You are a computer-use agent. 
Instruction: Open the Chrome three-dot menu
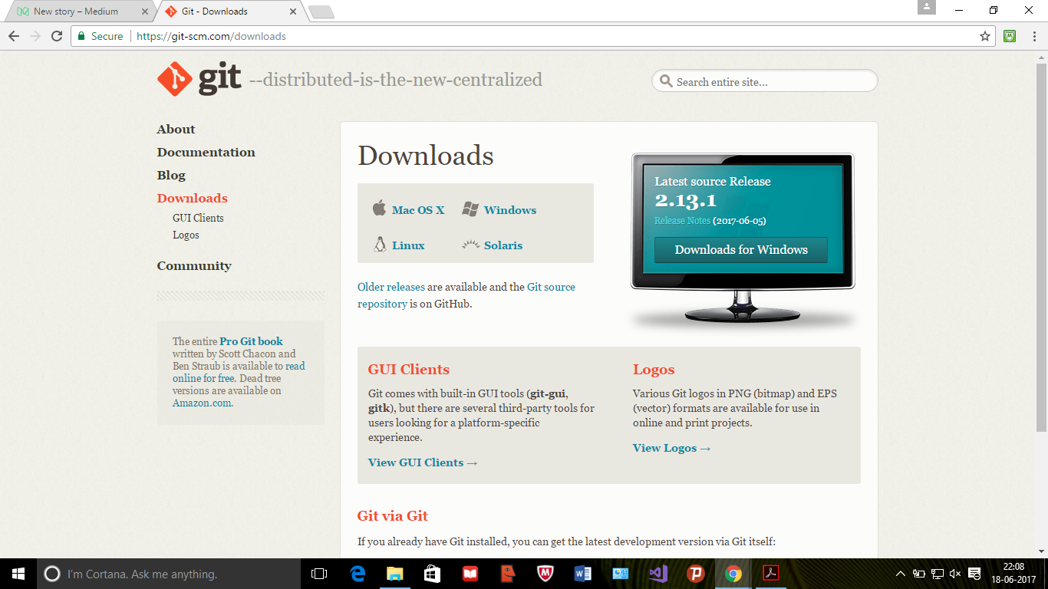1033,36
